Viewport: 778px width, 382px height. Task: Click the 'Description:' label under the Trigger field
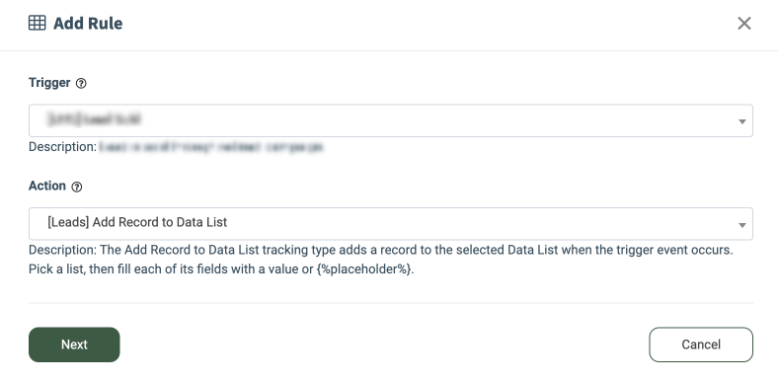(x=62, y=147)
